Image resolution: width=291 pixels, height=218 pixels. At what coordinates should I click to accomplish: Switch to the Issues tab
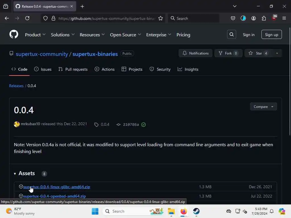pos(43,69)
